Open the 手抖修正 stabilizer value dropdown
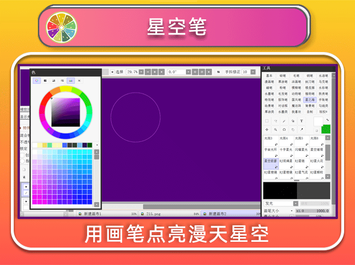The image size is (355, 265). click(253, 72)
